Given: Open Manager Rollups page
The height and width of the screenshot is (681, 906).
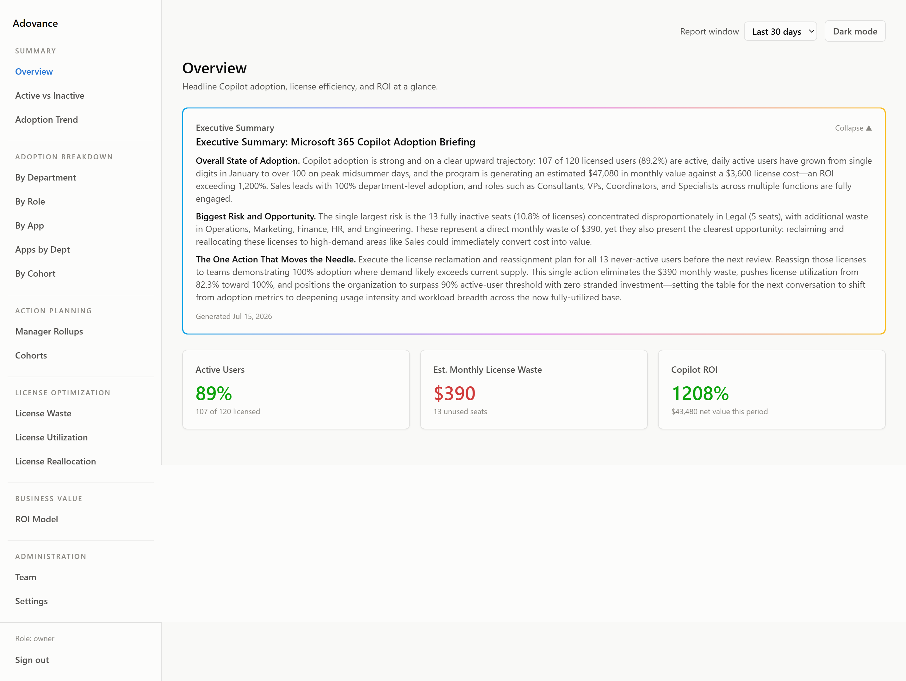Looking at the screenshot, I should [x=49, y=332].
